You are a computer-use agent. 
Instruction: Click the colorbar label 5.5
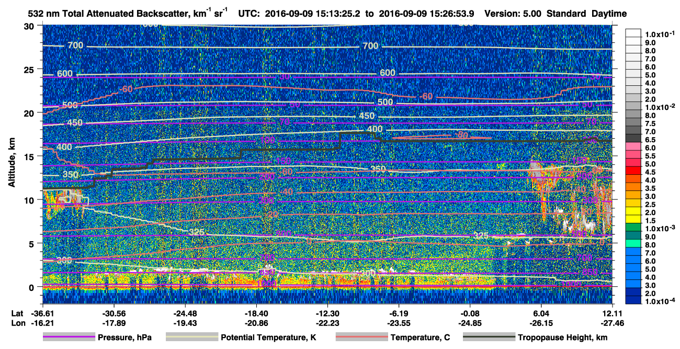tap(650, 156)
